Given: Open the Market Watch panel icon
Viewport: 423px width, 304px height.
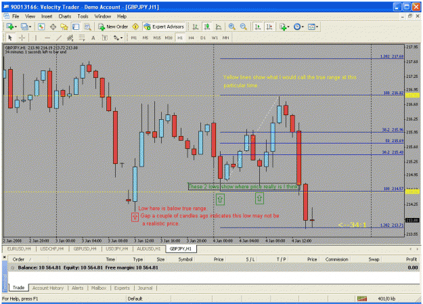Looking at the screenshot, I should (41, 26).
